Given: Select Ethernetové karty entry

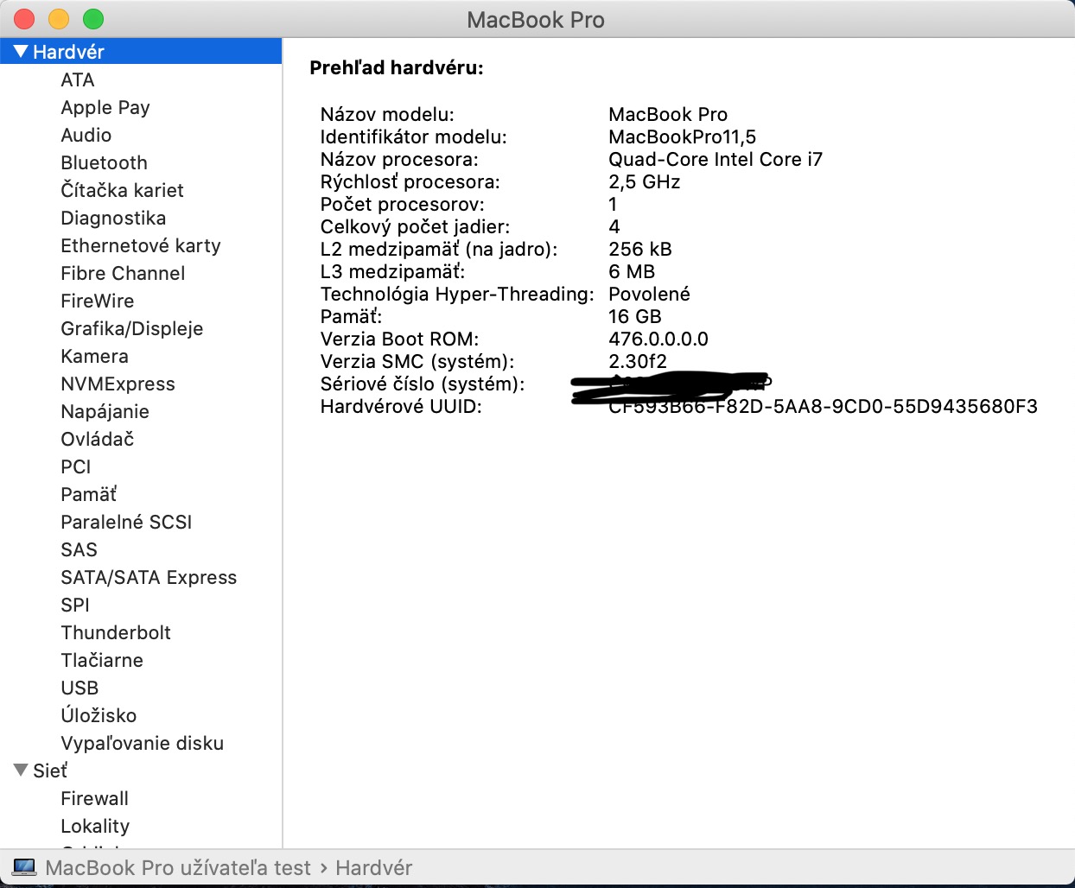Looking at the screenshot, I should [141, 245].
